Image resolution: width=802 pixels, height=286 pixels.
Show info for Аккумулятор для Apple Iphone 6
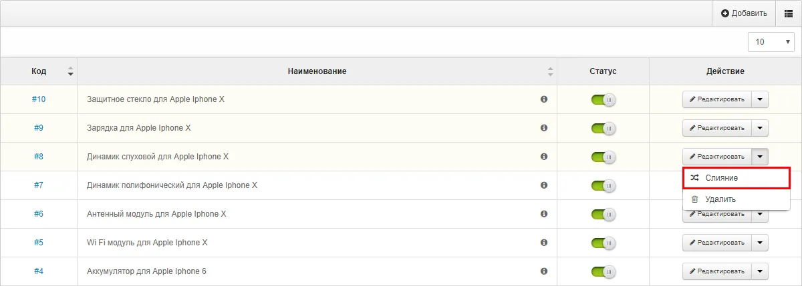(544, 271)
